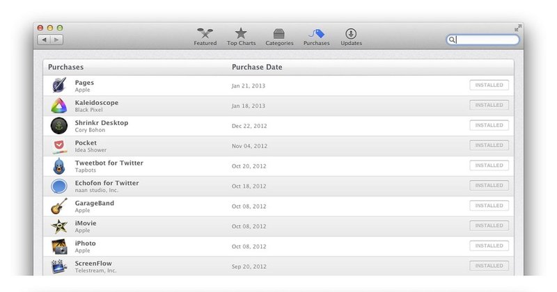Click the Pocket app icon
This screenshot has height=292, width=557.
pos(59,146)
